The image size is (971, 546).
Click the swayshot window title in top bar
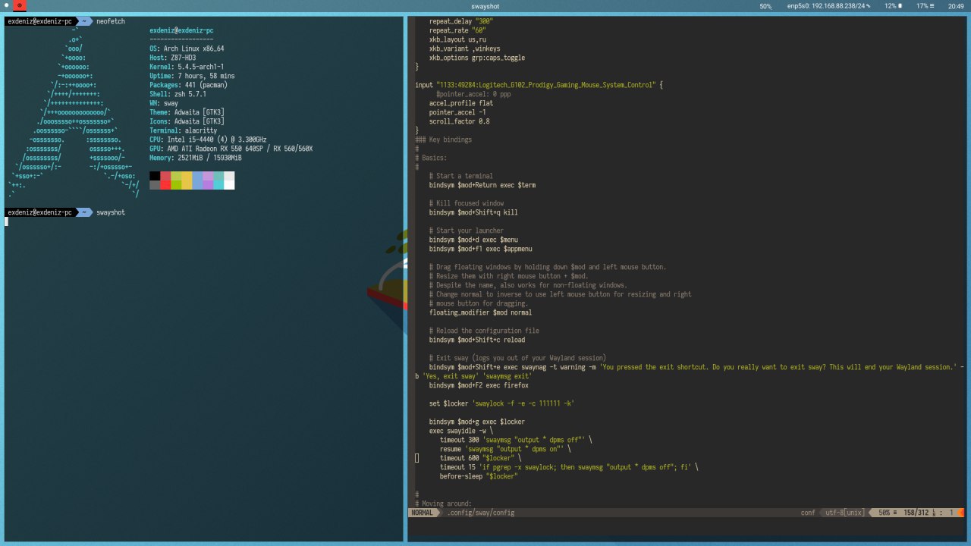[x=484, y=6]
